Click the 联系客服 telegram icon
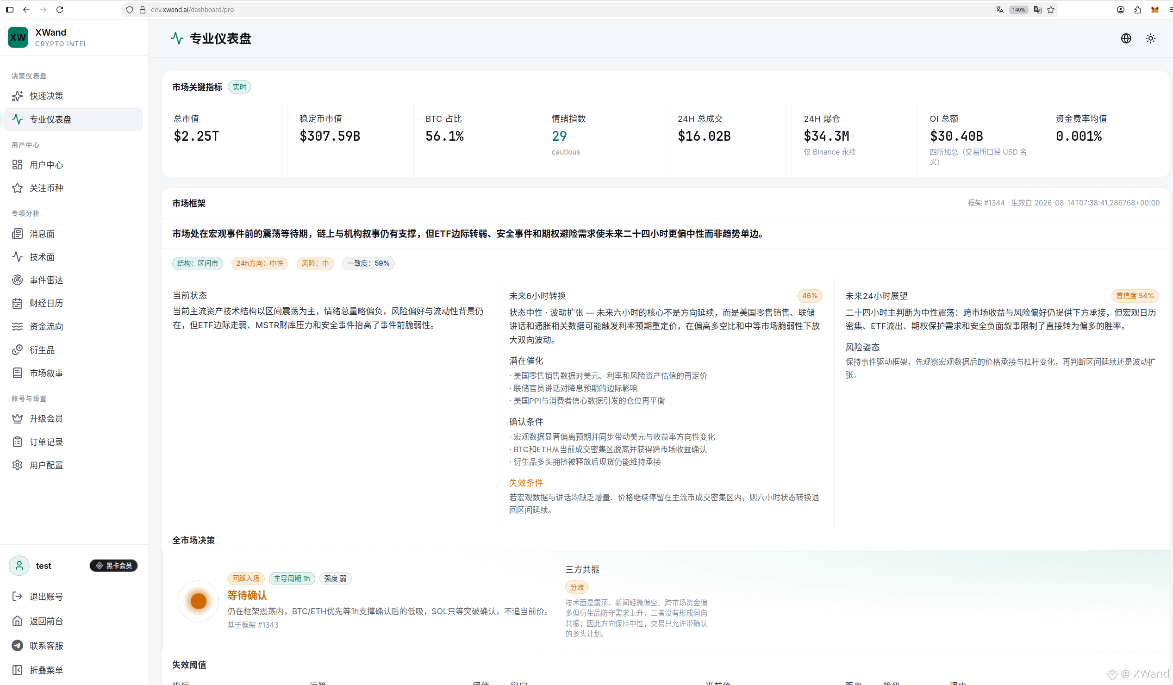 17,646
